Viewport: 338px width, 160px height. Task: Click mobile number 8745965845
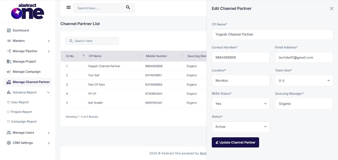[x=154, y=94]
